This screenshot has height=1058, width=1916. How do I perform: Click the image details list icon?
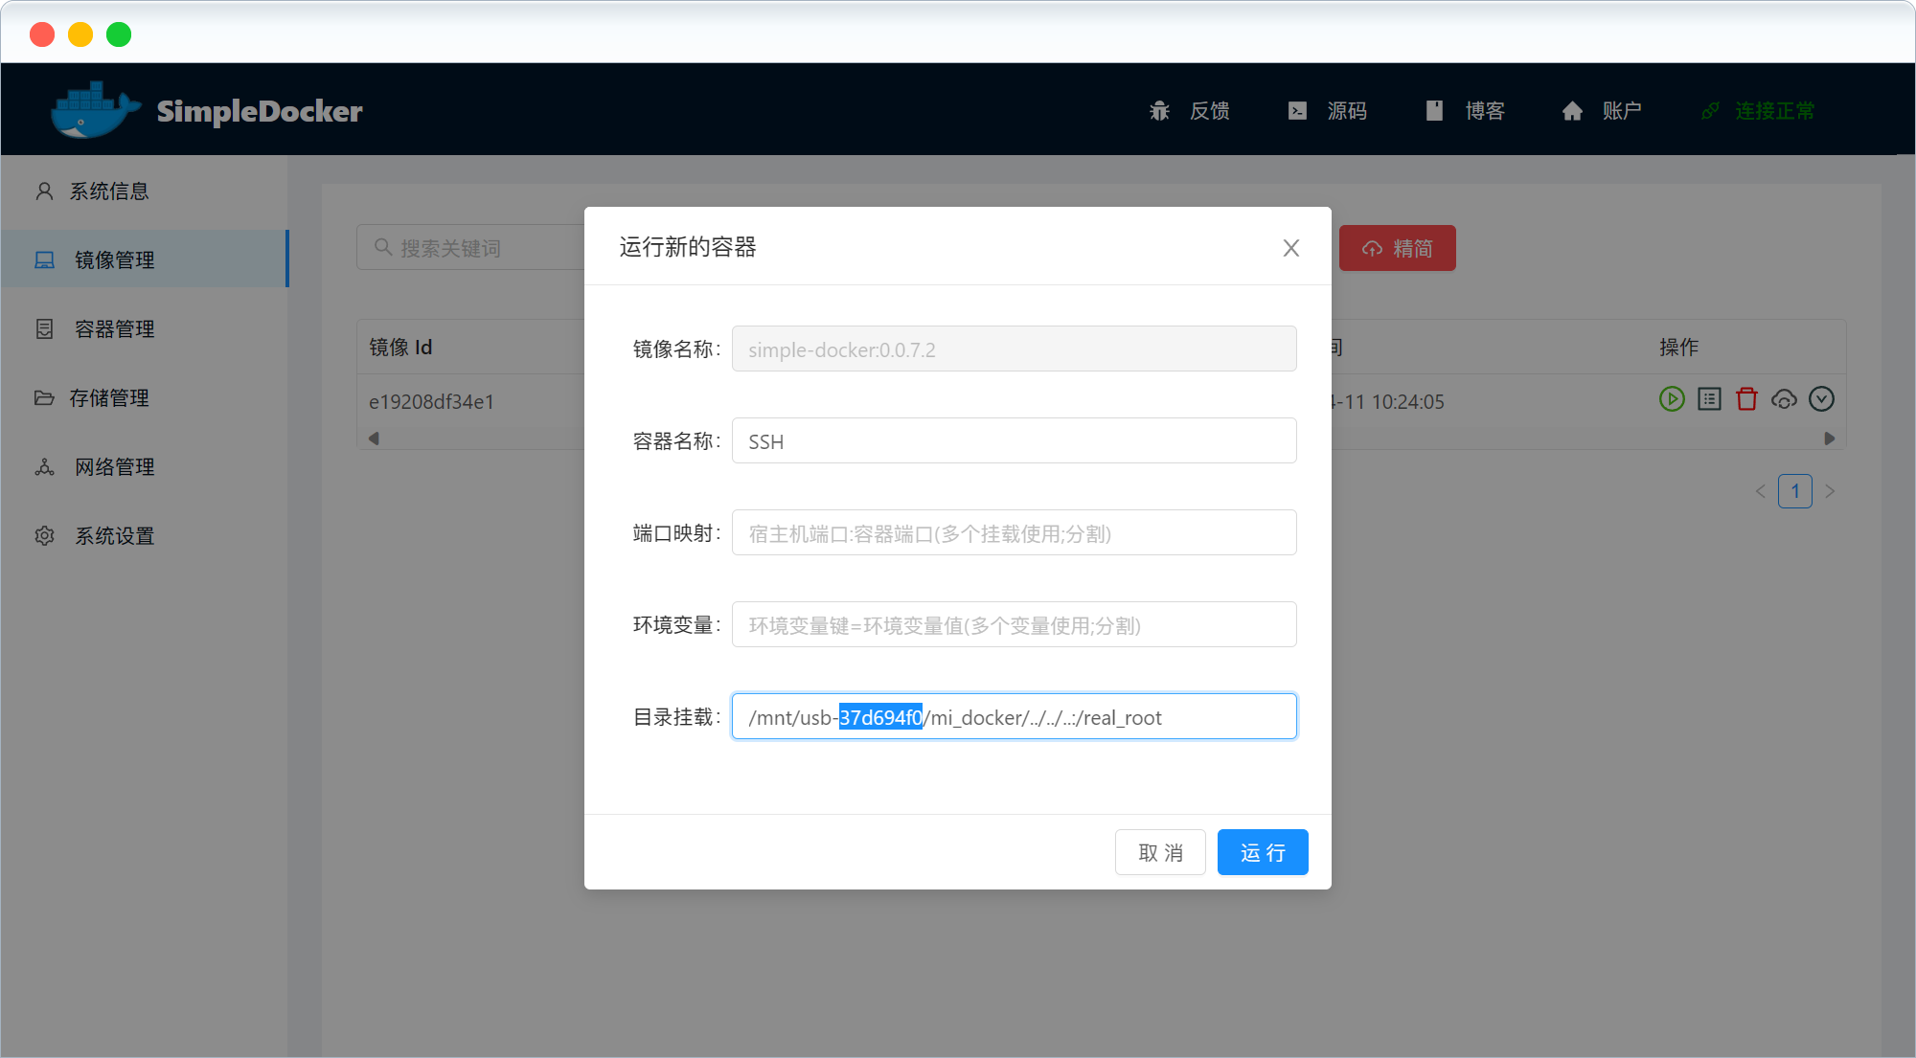pyautogui.click(x=1709, y=399)
